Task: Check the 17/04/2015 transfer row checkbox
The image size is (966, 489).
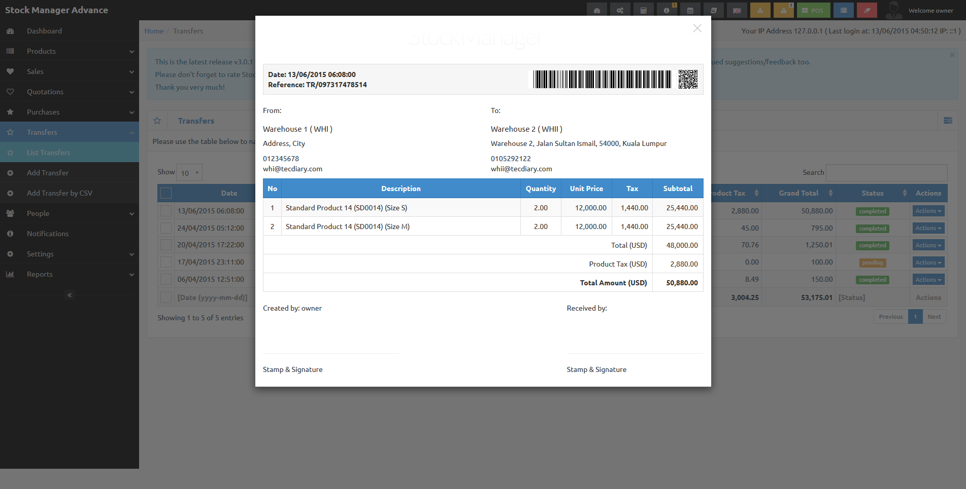Action: coord(166,262)
